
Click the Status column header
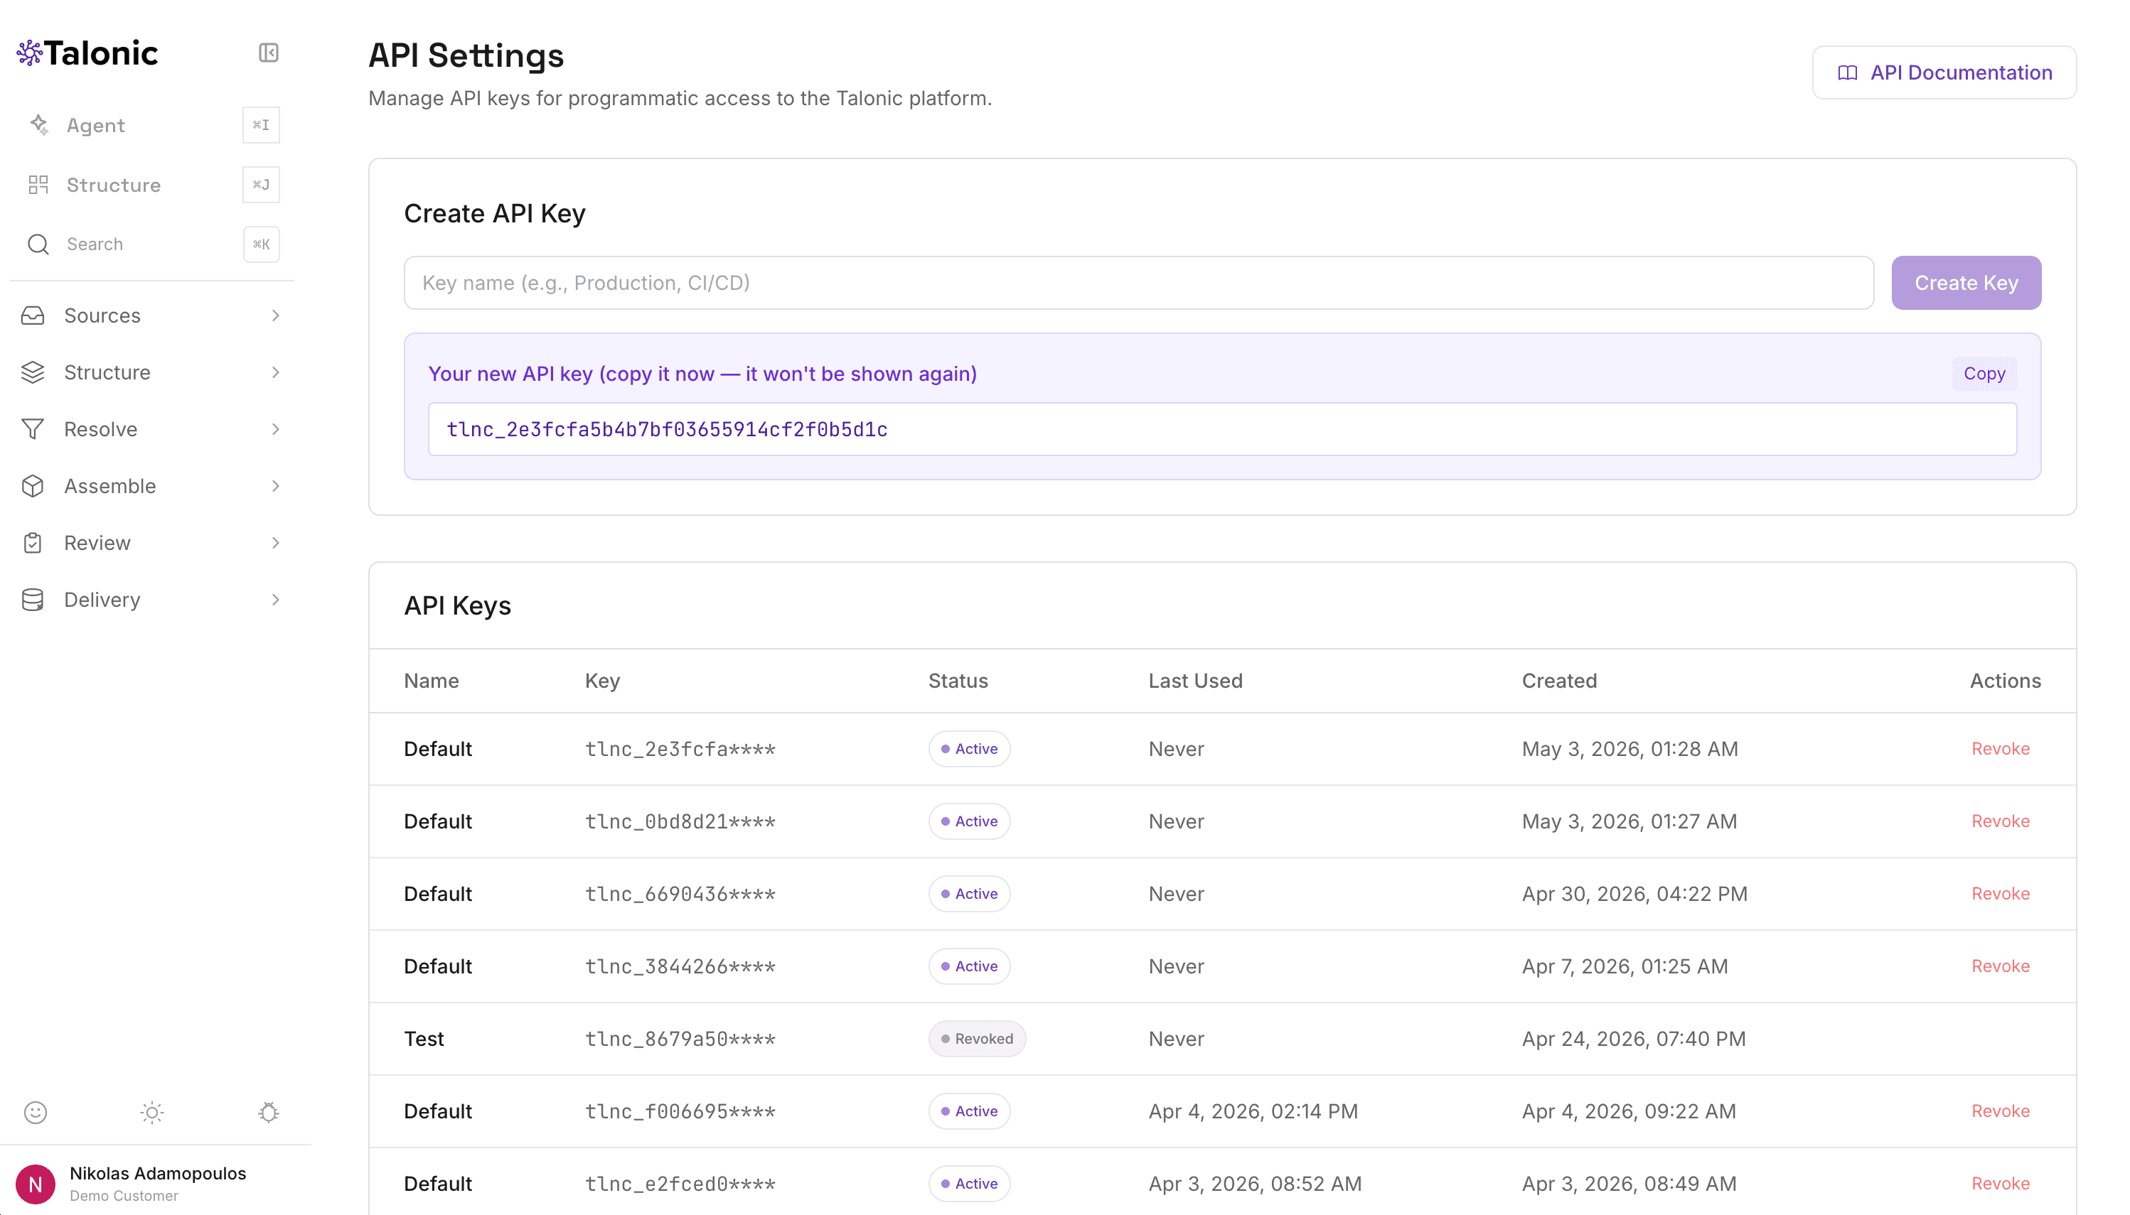coord(958,681)
